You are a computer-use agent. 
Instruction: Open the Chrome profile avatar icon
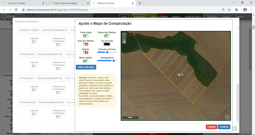pos(245,10)
